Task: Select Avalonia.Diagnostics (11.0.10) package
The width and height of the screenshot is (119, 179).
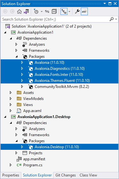Action: click(x=59, y=69)
